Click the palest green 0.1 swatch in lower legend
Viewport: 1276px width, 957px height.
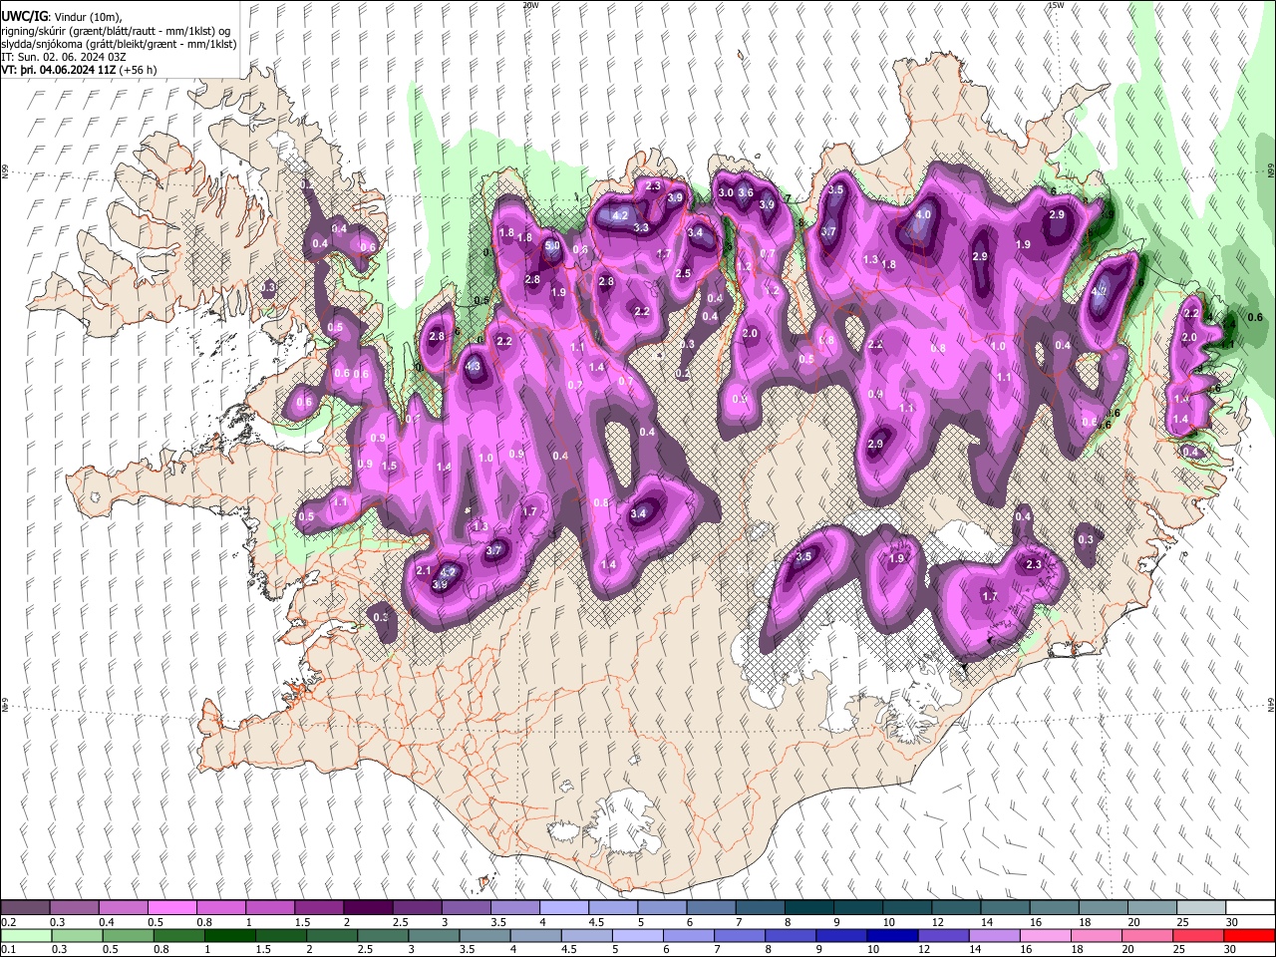25,935
